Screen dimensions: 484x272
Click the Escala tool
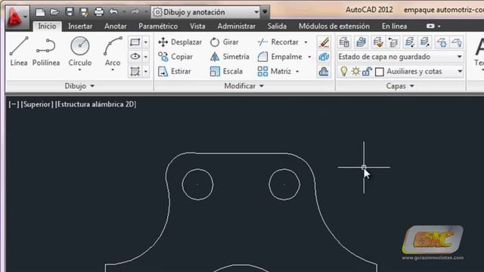coord(226,72)
